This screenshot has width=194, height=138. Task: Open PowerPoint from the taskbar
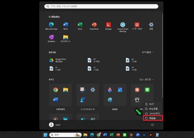118,135
